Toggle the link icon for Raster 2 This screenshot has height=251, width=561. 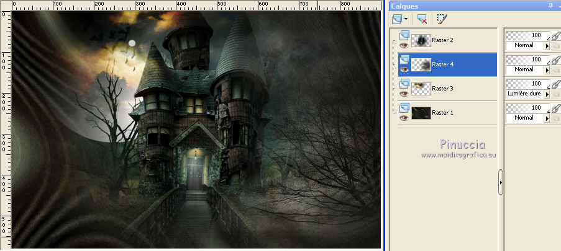(555, 36)
